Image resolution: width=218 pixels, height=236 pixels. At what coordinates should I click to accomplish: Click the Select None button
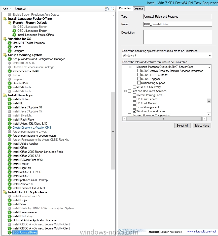point(202,126)
